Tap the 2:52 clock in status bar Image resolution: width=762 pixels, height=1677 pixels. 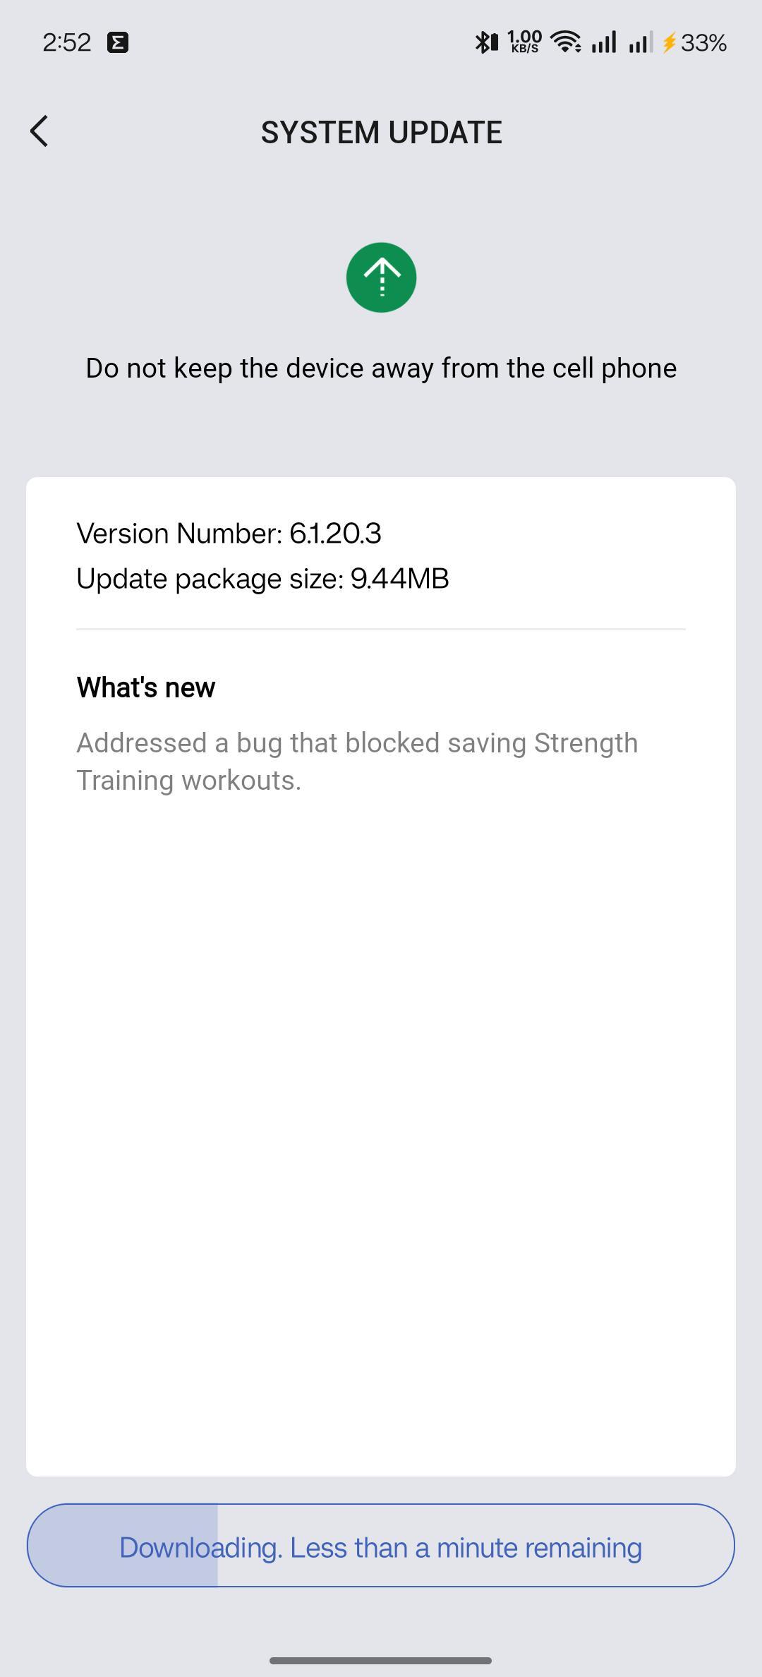[67, 42]
